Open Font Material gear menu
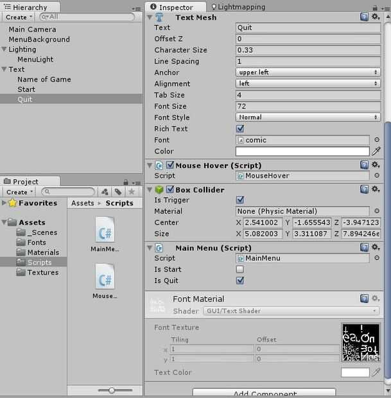 click(x=376, y=298)
